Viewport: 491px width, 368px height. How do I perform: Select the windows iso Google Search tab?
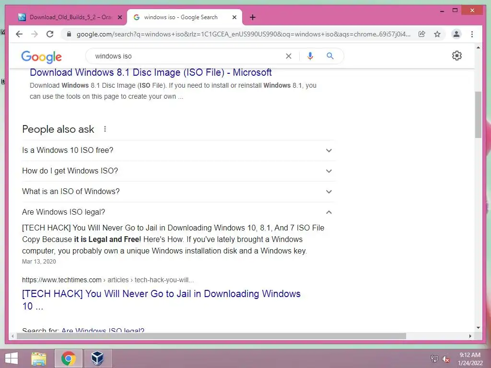click(185, 17)
